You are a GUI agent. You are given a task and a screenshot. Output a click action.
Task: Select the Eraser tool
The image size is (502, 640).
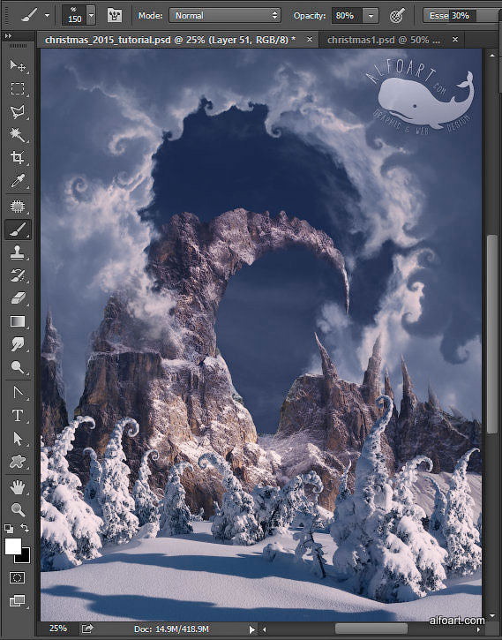click(x=18, y=298)
